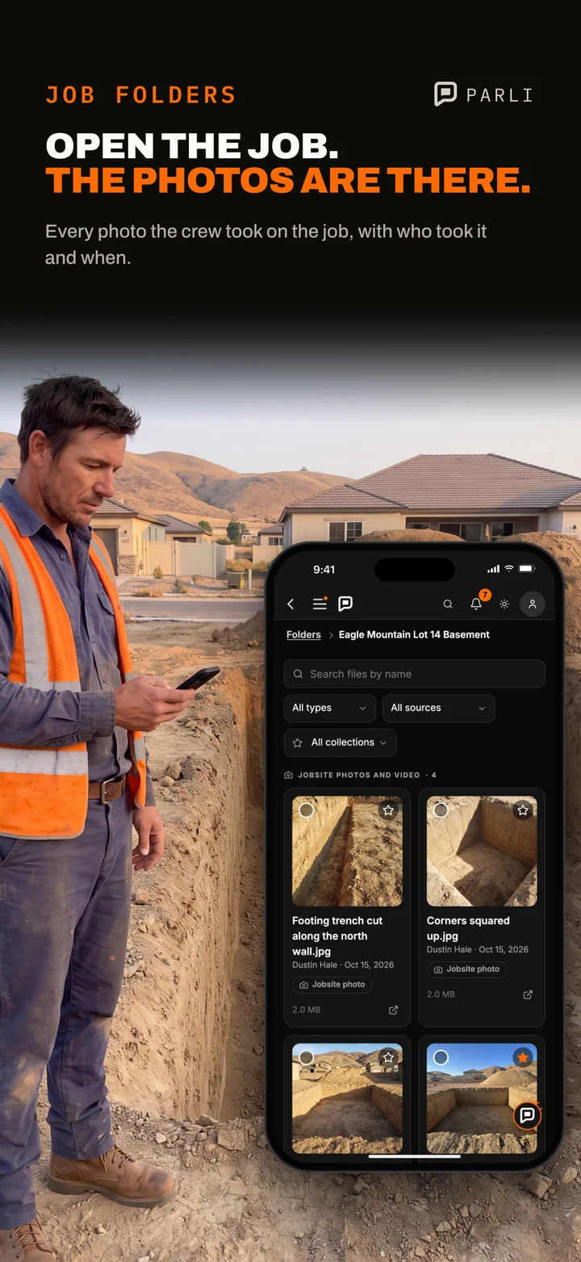Open Corners squared up file externally
This screenshot has height=1262, width=581.
tap(528, 994)
